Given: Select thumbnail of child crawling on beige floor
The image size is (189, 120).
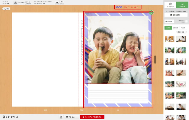Looking at the screenshot, I should tap(181, 73).
